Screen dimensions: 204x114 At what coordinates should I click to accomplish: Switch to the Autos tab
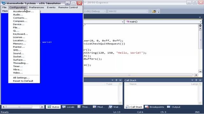point(53,107)
